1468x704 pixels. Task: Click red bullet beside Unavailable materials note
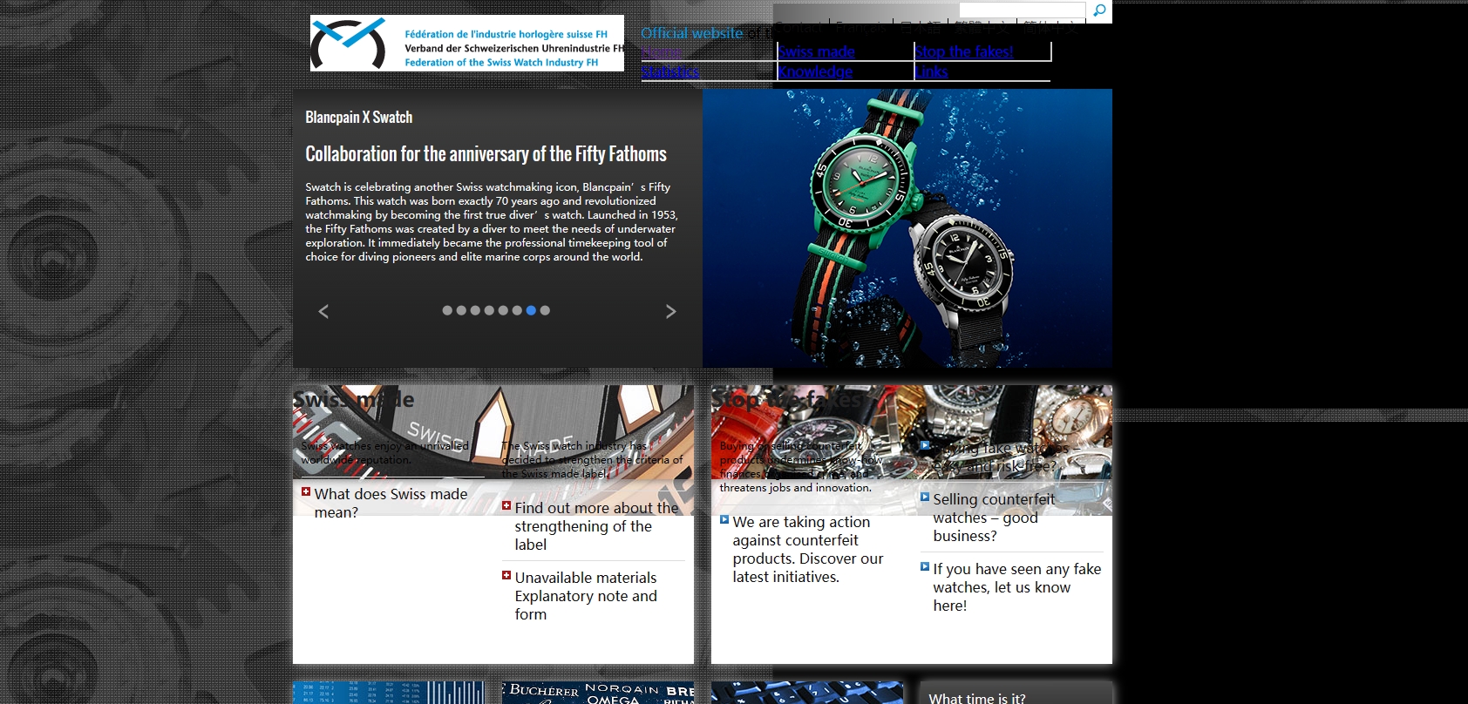click(x=506, y=575)
